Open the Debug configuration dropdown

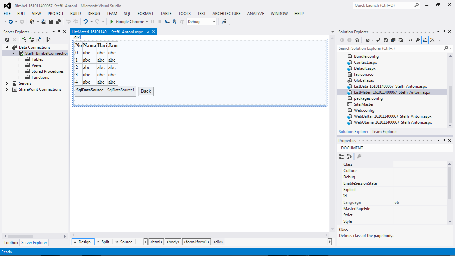[214, 21]
